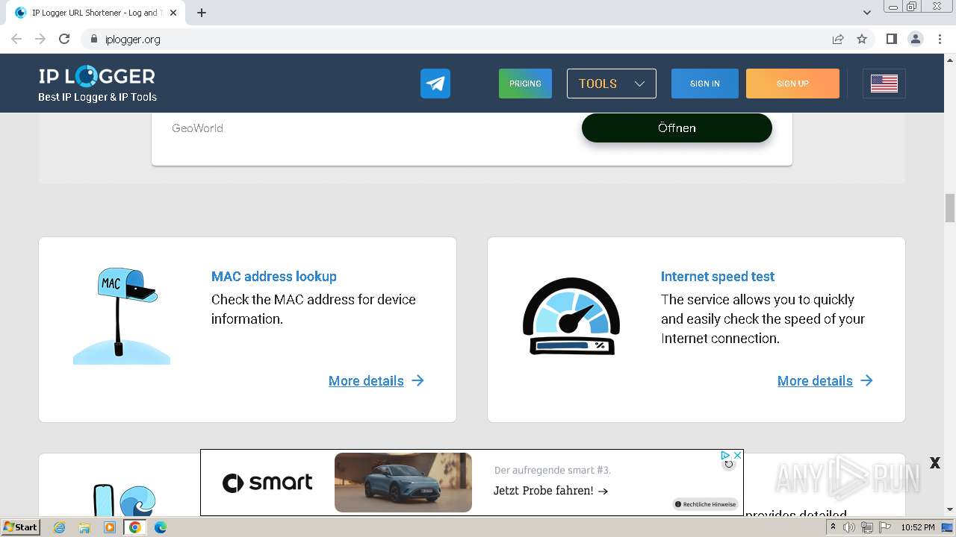956x537 pixels.
Task: Open Rechtliche Hinweise on ad
Action: [706, 504]
